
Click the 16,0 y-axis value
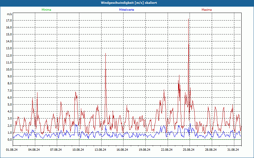(9, 27)
